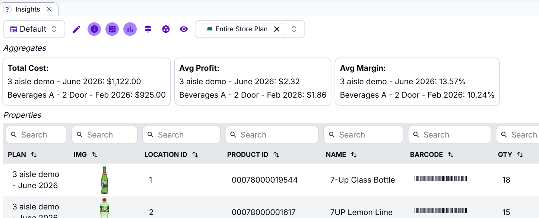
Task: Sort by PLAN column
Action: point(34,155)
